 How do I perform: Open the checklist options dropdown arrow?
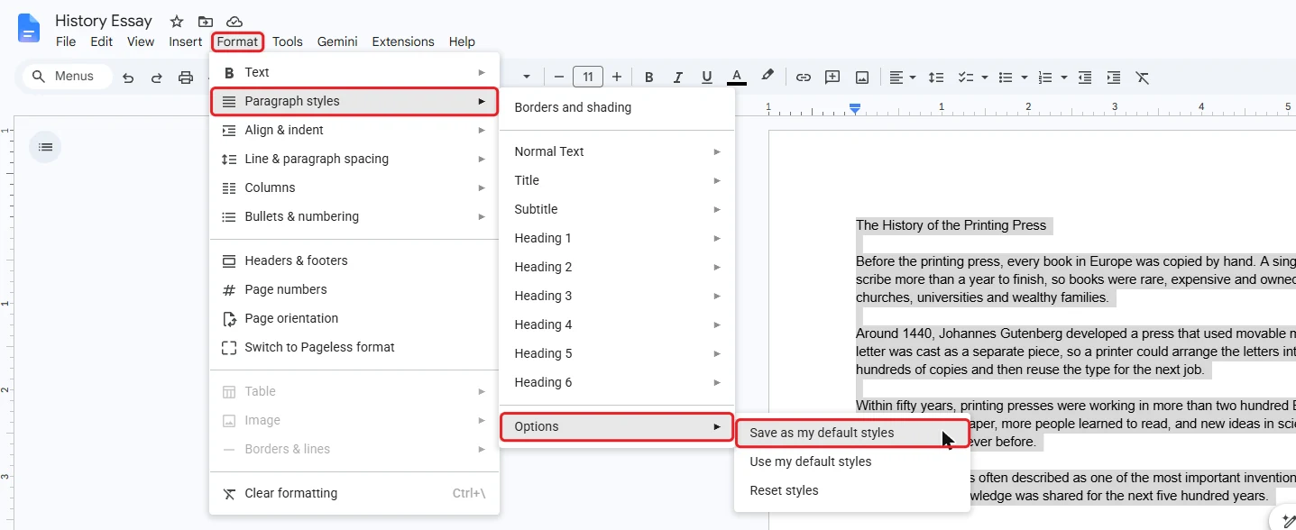click(985, 78)
